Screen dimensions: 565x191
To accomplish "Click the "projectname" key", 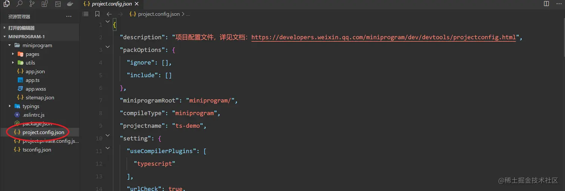I will point(142,126).
